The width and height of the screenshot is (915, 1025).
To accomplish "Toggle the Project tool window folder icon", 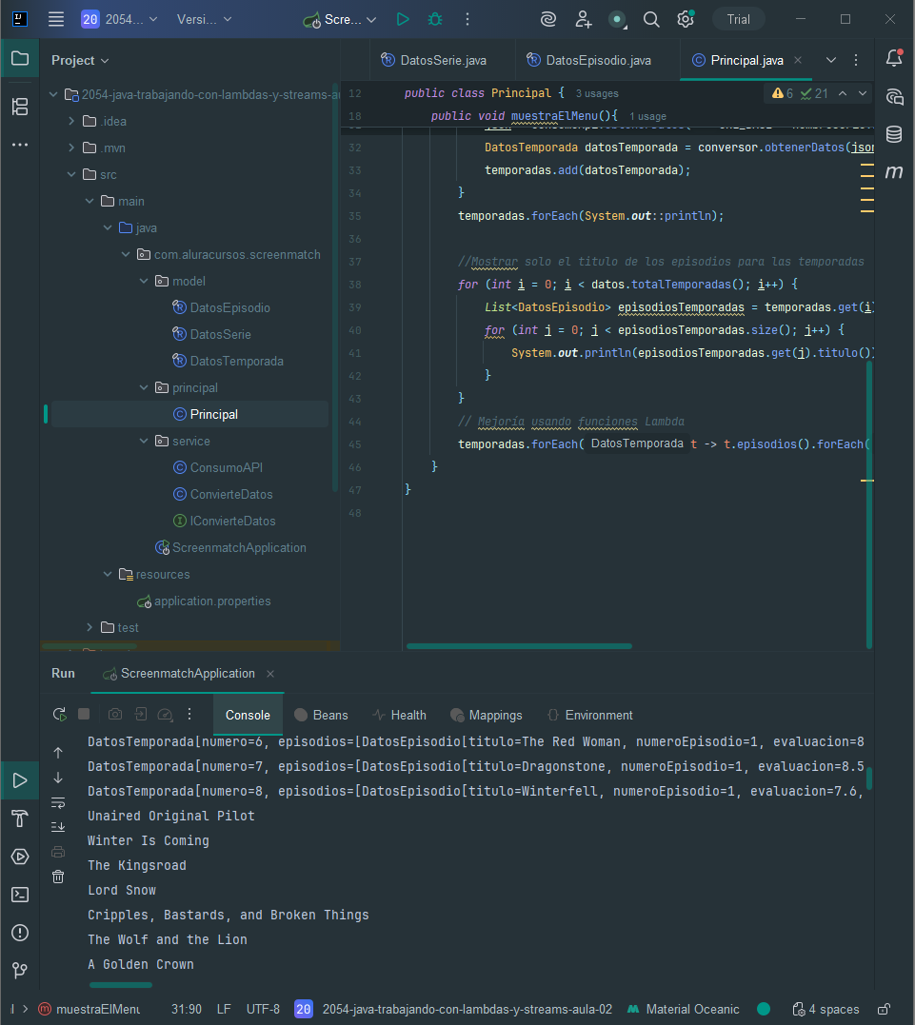I will (x=20, y=59).
